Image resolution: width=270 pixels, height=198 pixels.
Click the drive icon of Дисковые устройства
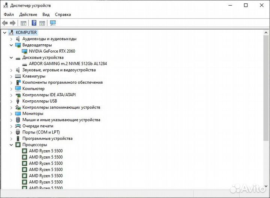[18, 58]
